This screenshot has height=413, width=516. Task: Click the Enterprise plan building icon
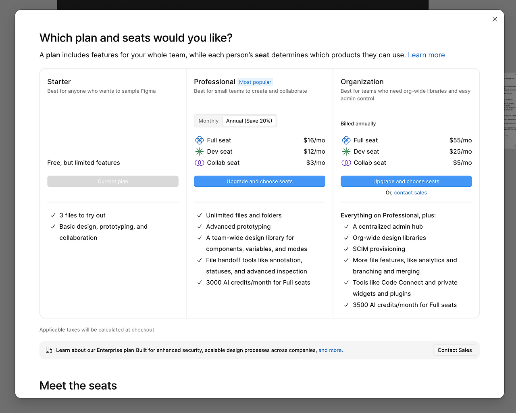[x=49, y=350]
